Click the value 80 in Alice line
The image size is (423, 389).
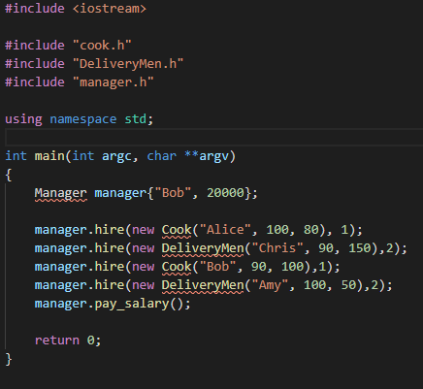311,230
